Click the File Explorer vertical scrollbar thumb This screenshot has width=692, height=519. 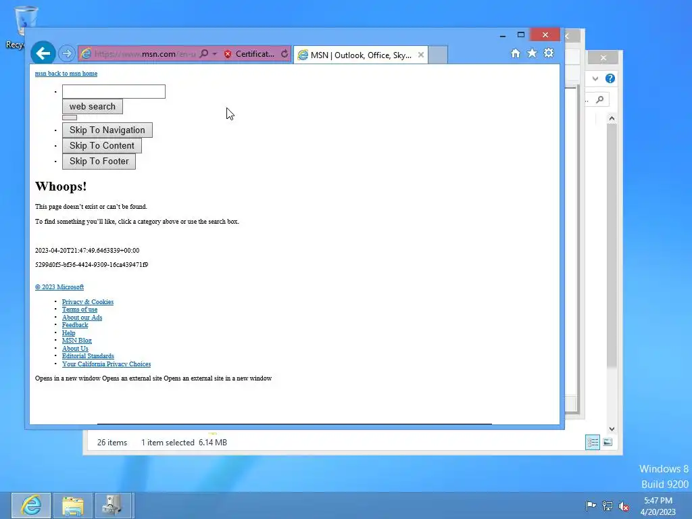[x=612, y=245]
